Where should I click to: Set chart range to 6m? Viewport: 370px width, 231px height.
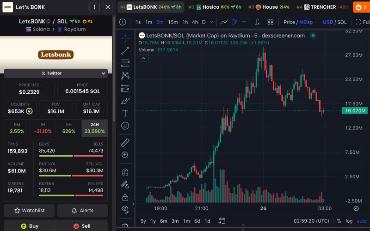(x=164, y=221)
